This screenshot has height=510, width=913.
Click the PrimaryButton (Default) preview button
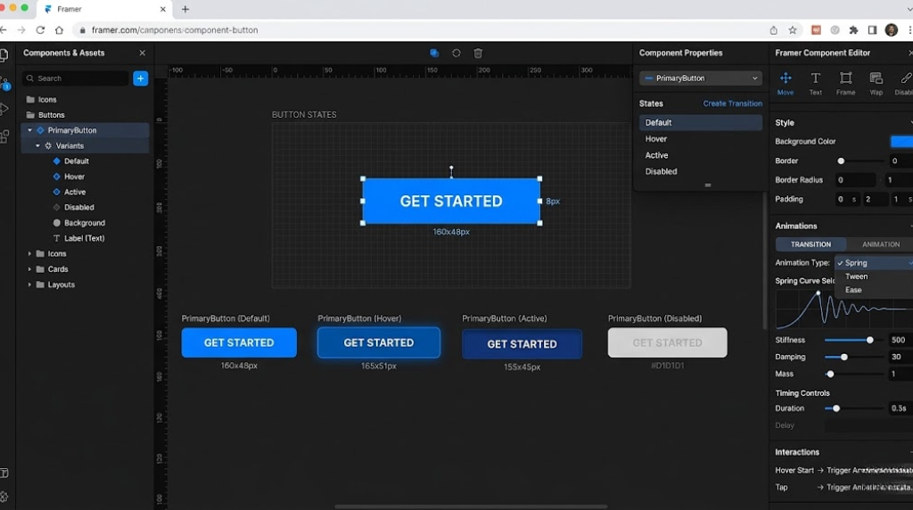point(239,342)
